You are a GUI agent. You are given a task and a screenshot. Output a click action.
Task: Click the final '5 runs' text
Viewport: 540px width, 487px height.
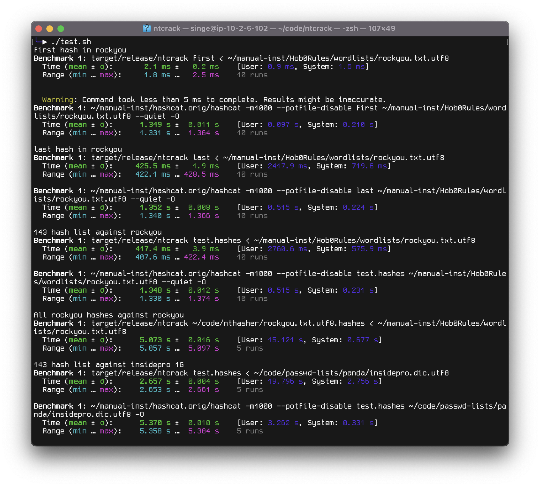[x=250, y=431]
